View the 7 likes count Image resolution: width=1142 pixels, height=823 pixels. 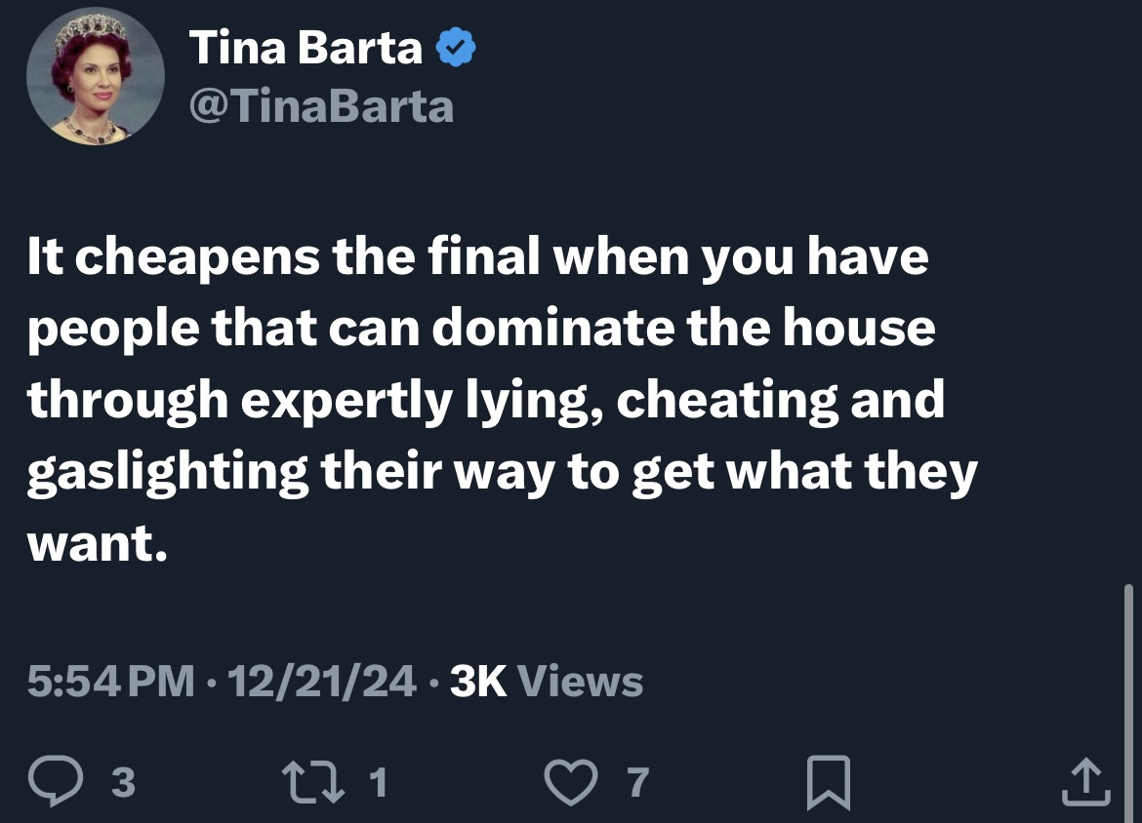(x=638, y=782)
